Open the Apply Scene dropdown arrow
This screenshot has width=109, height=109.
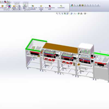(x=83, y=14)
